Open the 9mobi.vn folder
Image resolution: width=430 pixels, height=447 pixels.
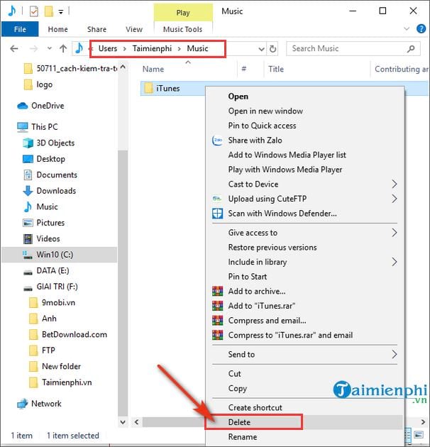pyautogui.click(x=53, y=302)
